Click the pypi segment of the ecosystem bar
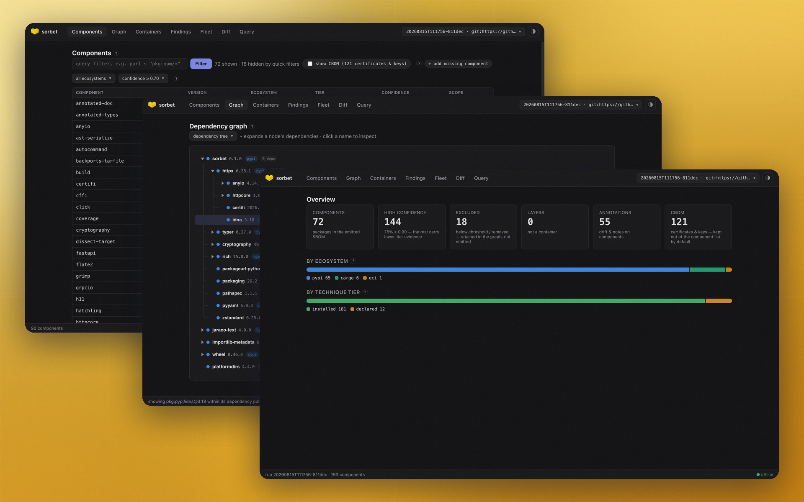Screen dimensions: 804x502 pyautogui.click(x=498, y=269)
